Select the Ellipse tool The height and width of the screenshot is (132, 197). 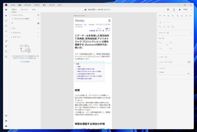pos(6,26)
